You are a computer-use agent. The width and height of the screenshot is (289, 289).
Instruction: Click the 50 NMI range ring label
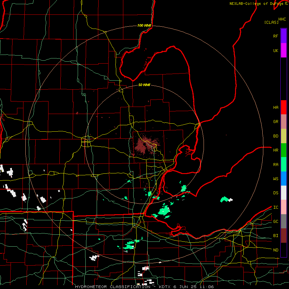click(x=144, y=85)
